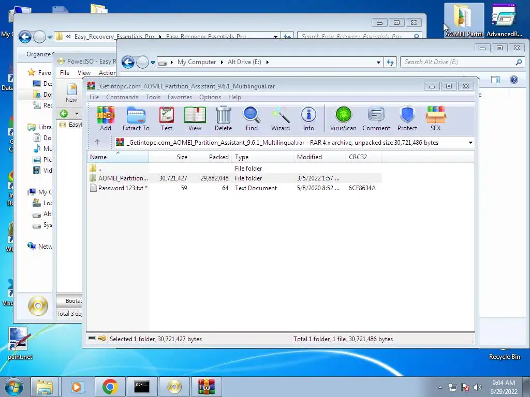The image size is (530, 397).
Task: Click the SFX toolbar icon
Action: click(435, 118)
